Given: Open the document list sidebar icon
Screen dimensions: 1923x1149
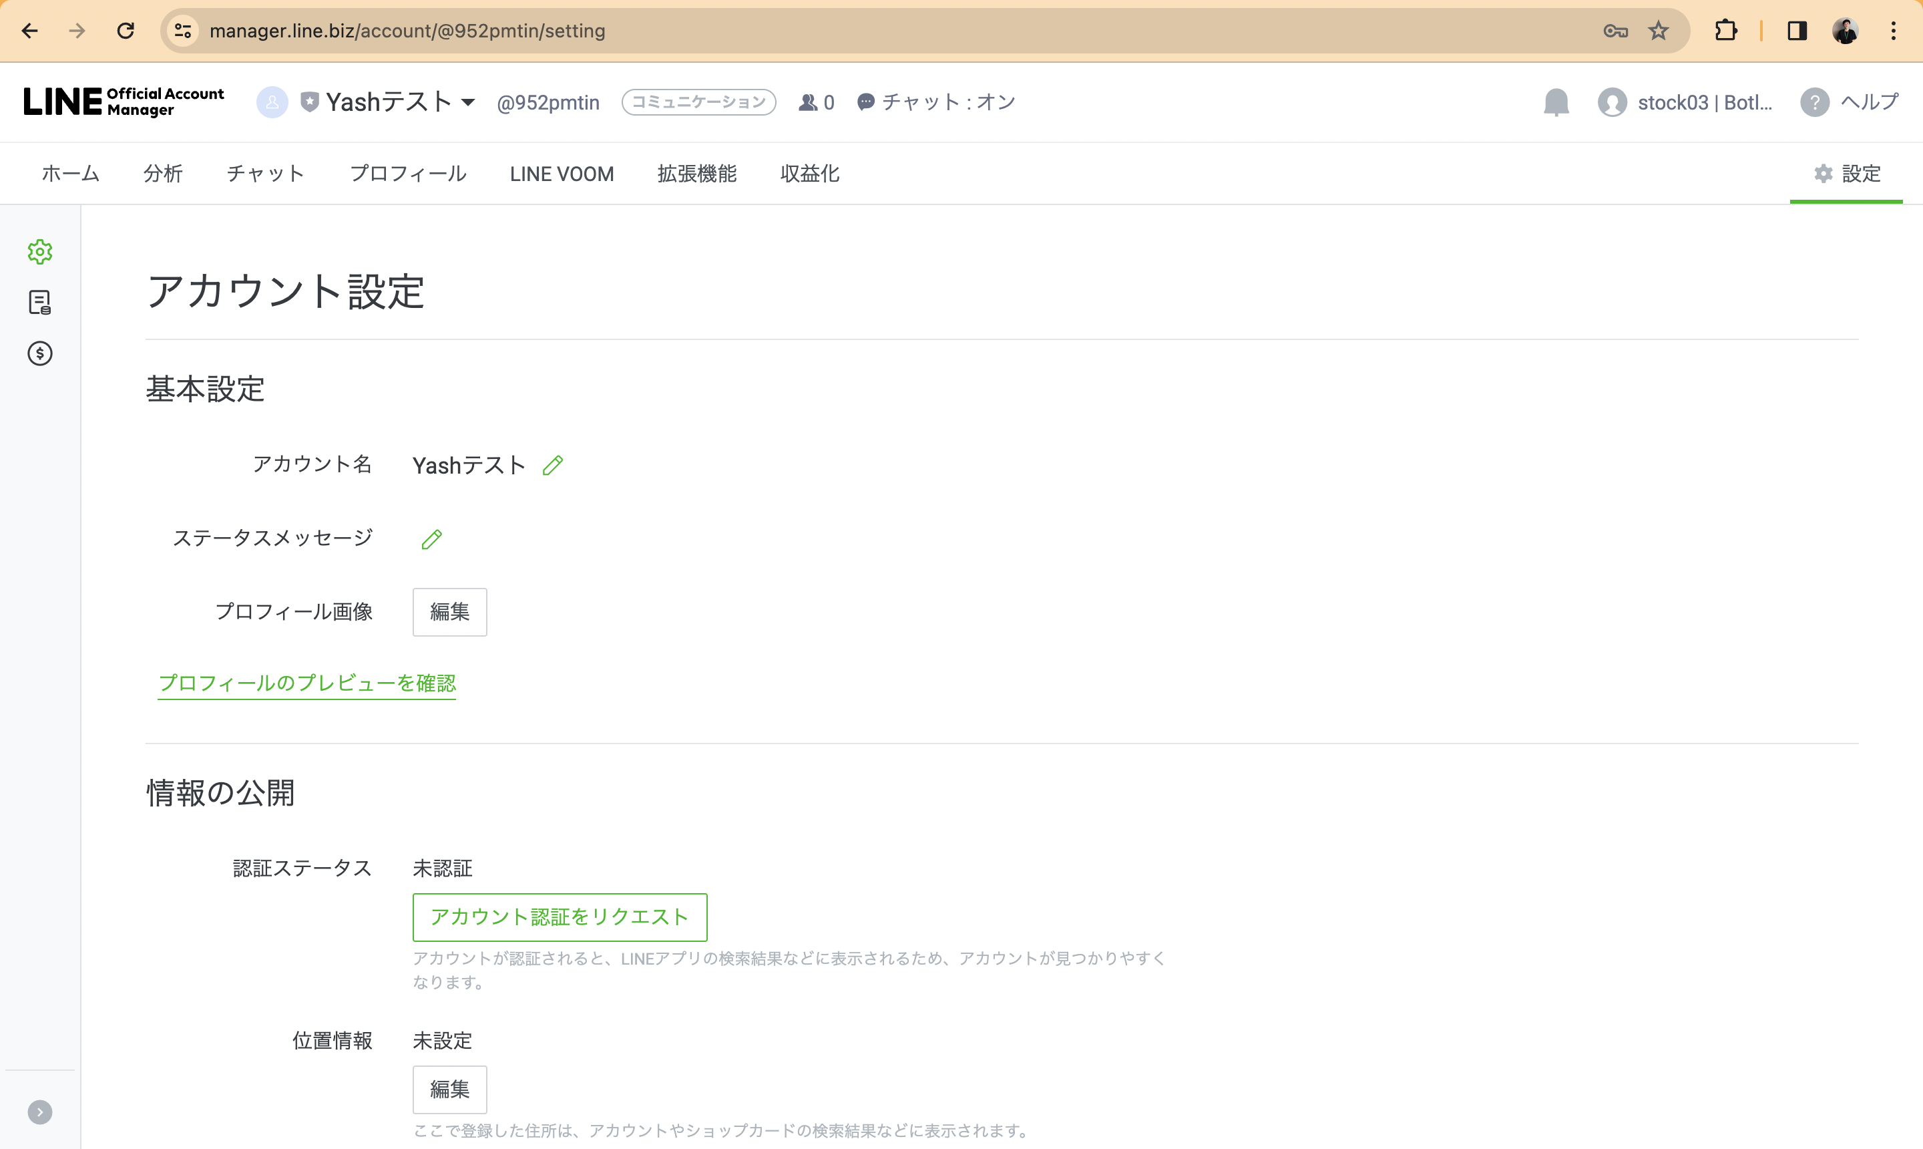Looking at the screenshot, I should (39, 302).
